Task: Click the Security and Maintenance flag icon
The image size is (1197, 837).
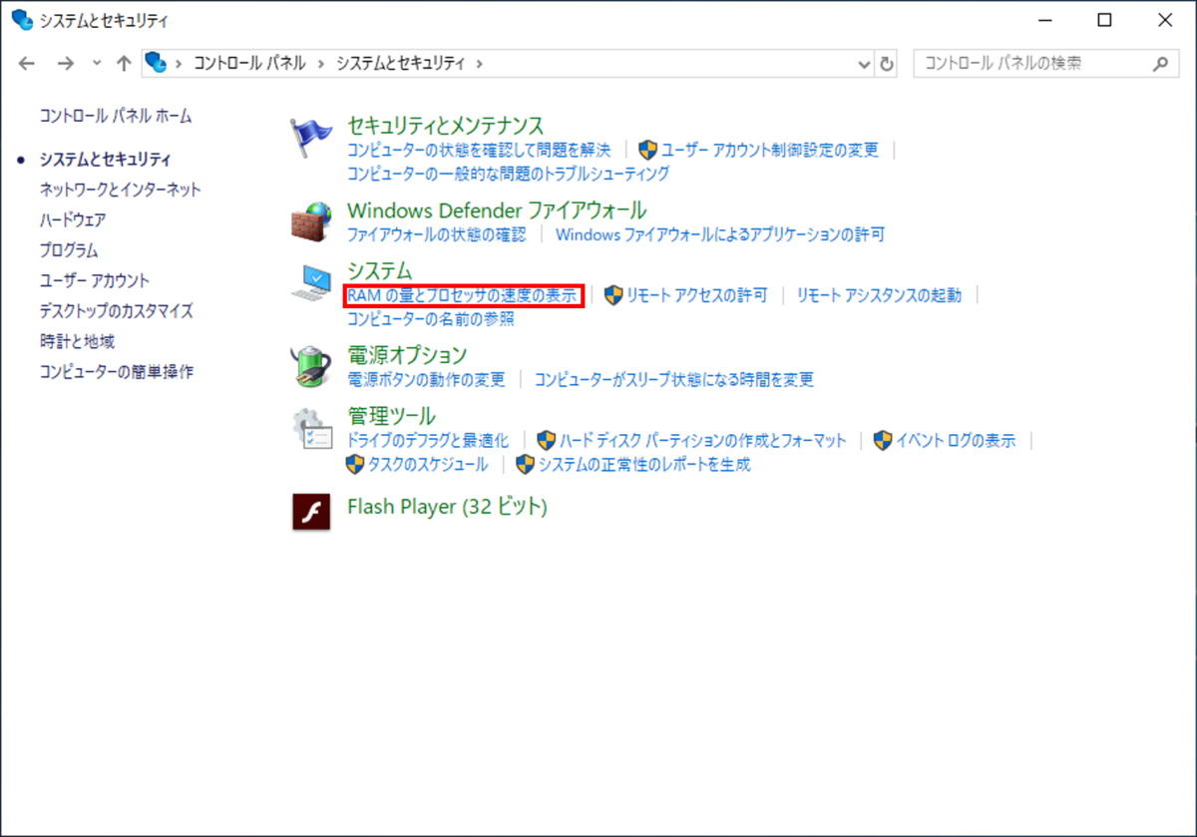Action: (310, 138)
